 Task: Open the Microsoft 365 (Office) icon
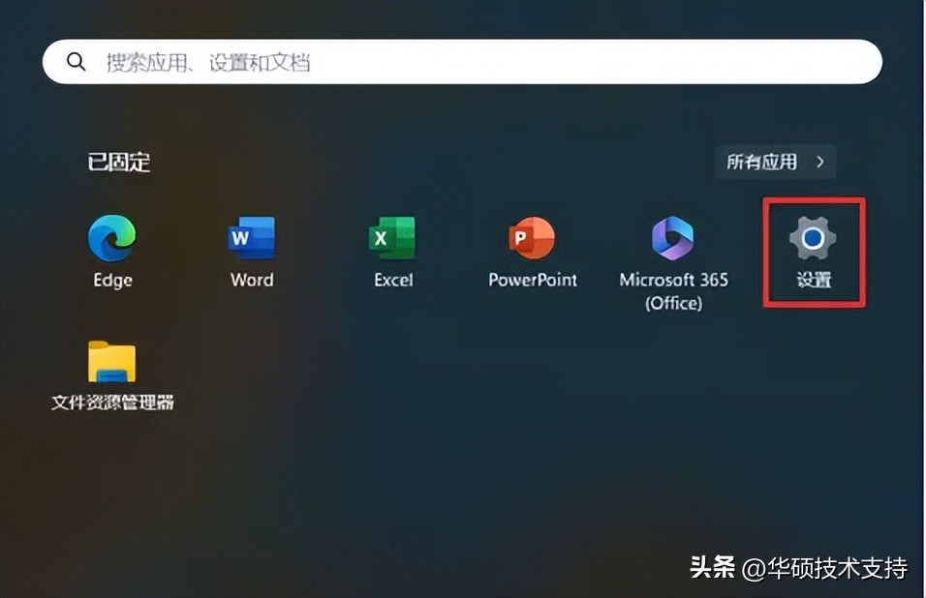coord(673,238)
